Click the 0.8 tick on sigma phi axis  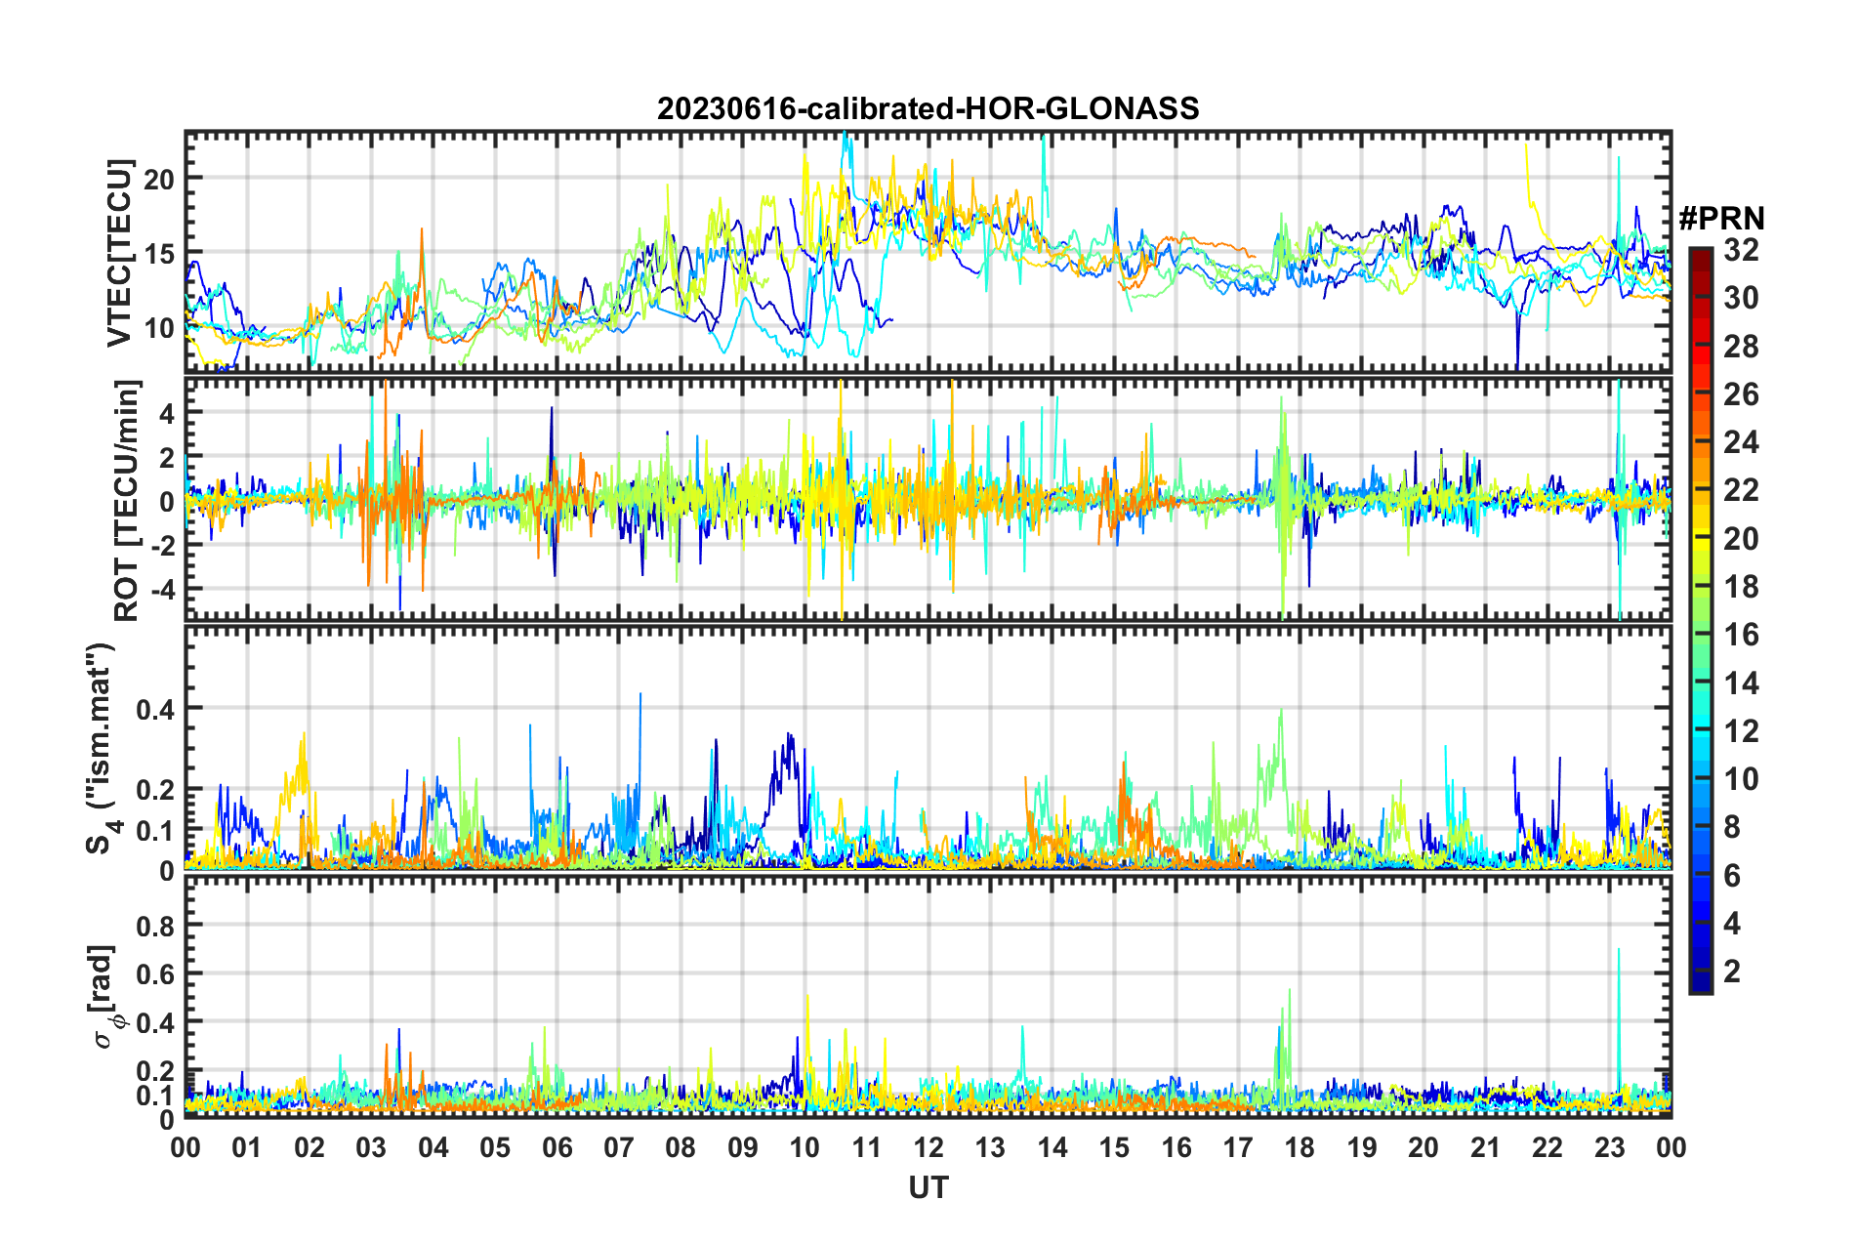[154, 925]
